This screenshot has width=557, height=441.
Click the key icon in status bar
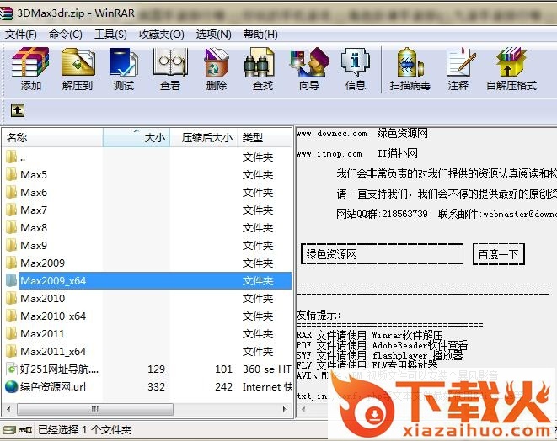25,430
